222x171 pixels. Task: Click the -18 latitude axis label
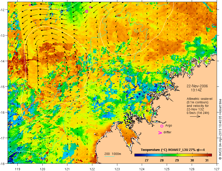[3, 164]
